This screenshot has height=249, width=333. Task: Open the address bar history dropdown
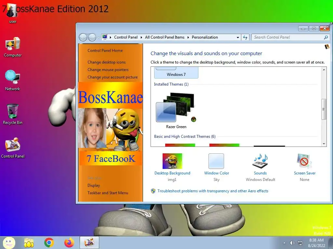pyautogui.click(x=238, y=38)
